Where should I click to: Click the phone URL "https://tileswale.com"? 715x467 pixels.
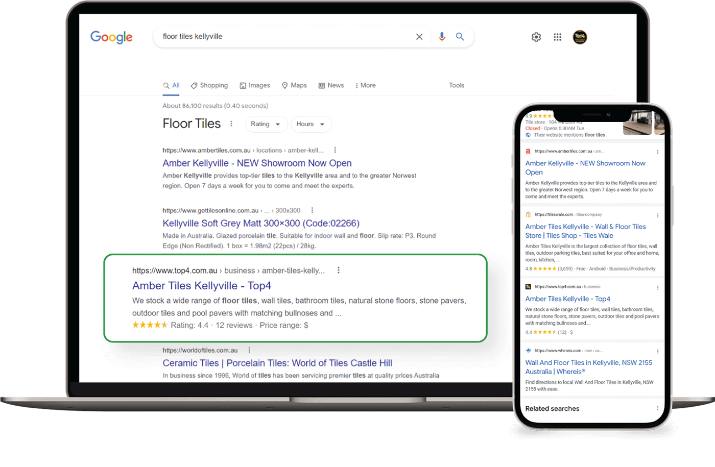[554, 214]
